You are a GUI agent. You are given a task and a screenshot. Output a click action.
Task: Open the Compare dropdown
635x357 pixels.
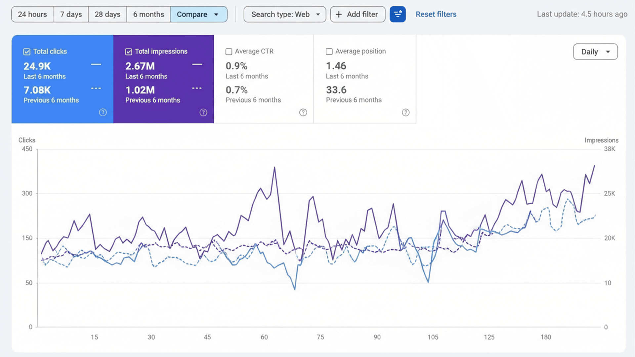coord(198,14)
